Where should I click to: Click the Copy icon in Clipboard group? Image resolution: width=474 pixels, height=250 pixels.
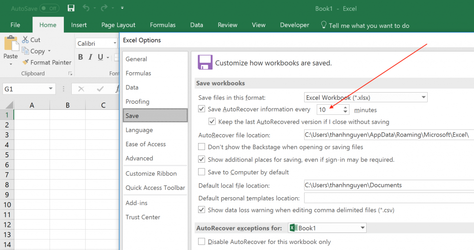pyautogui.click(x=25, y=51)
